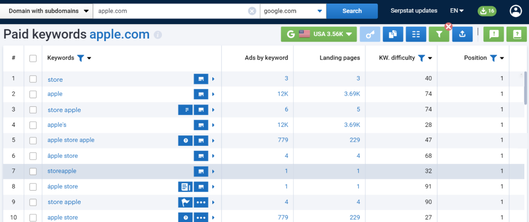Clear the apple.com search field
The height and width of the screenshot is (222, 529).
tap(252, 11)
